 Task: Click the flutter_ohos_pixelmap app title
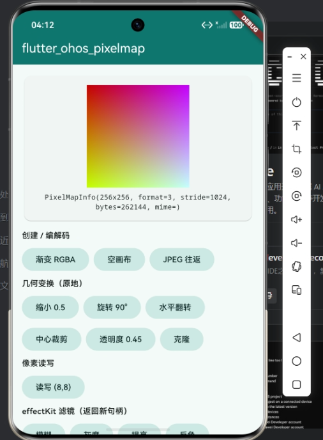click(x=84, y=48)
